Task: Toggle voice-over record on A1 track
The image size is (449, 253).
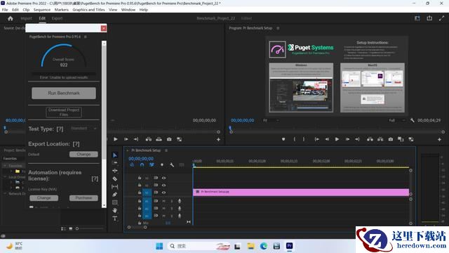Action: (x=180, y=201)
